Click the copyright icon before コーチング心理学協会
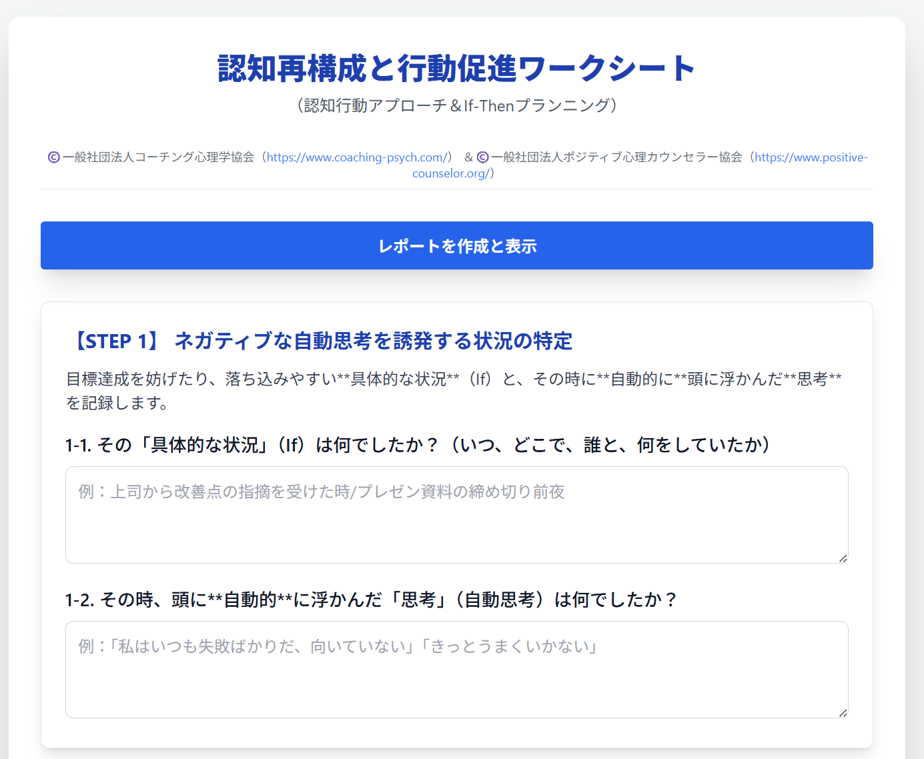This screenshot has height=759, width=924. (54, 157)
